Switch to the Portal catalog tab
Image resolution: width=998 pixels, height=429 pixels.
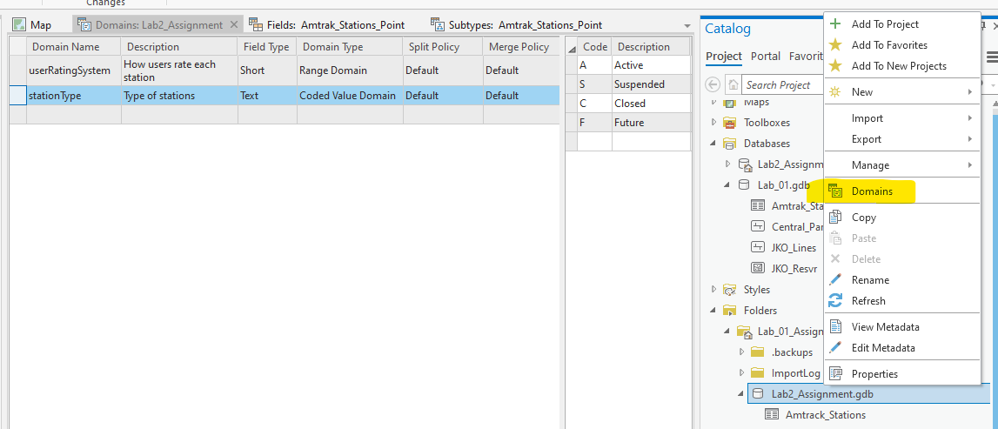766,57
